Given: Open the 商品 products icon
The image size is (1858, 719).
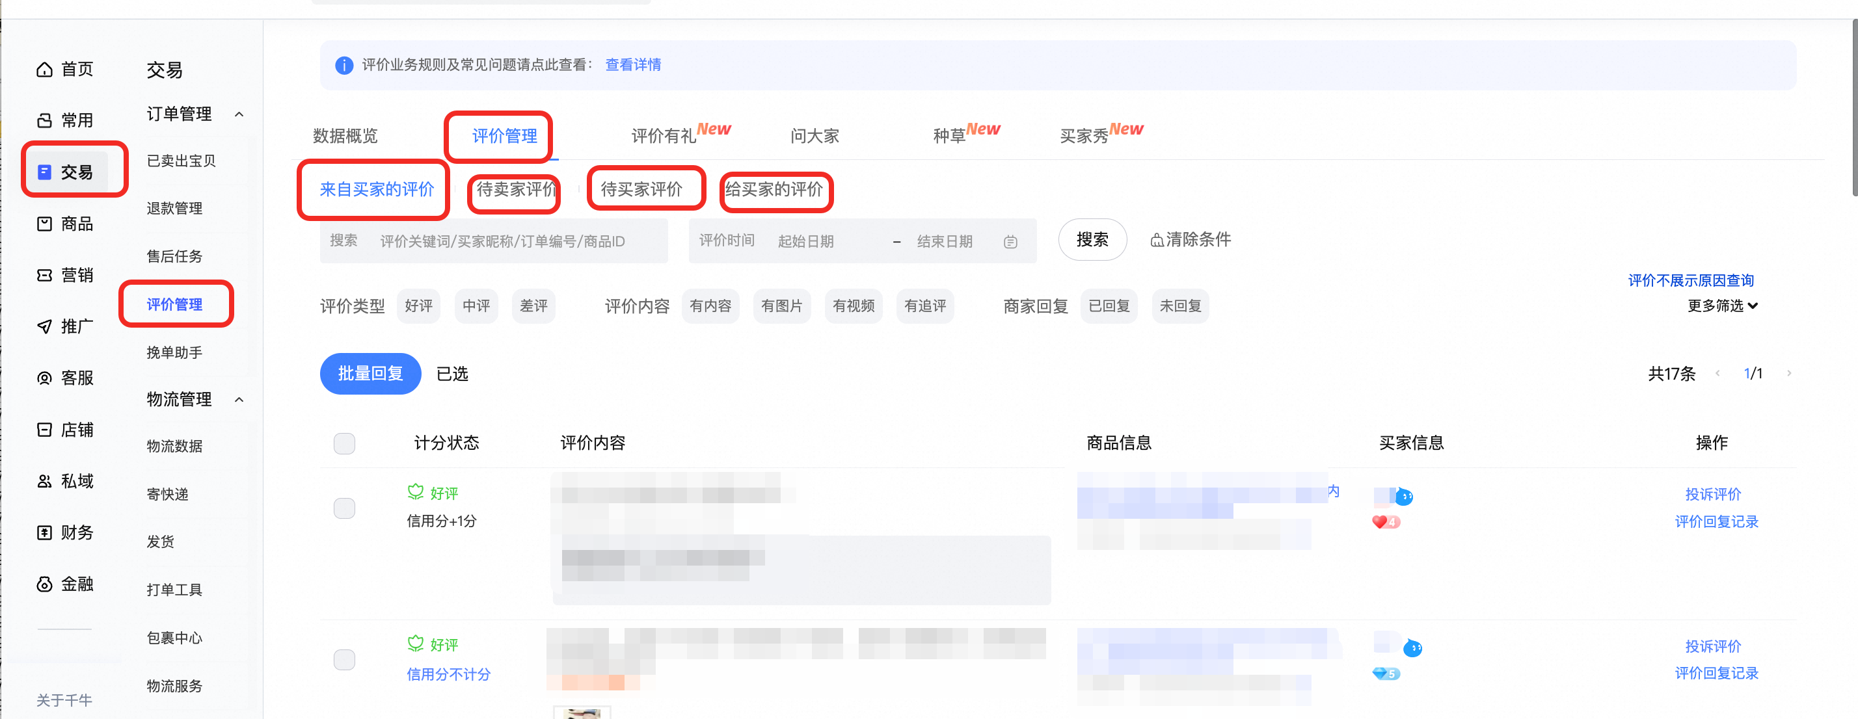Looking at the screenshot, I should [45, 224].
